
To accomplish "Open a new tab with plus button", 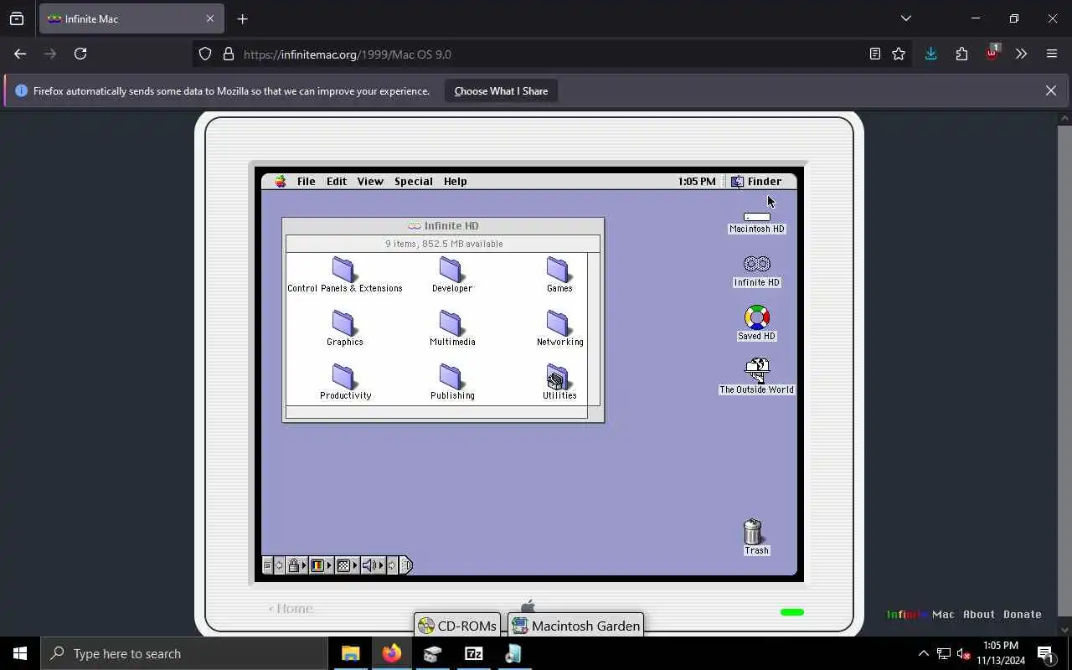I will click(243, 18).
